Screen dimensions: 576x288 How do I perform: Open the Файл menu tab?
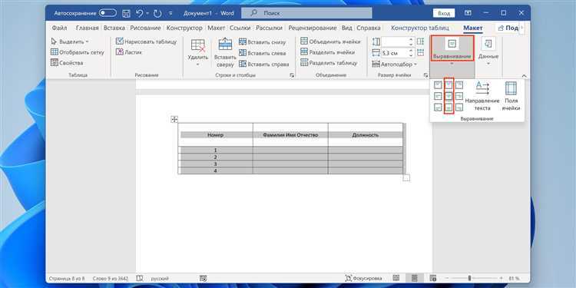click(59, 28)
